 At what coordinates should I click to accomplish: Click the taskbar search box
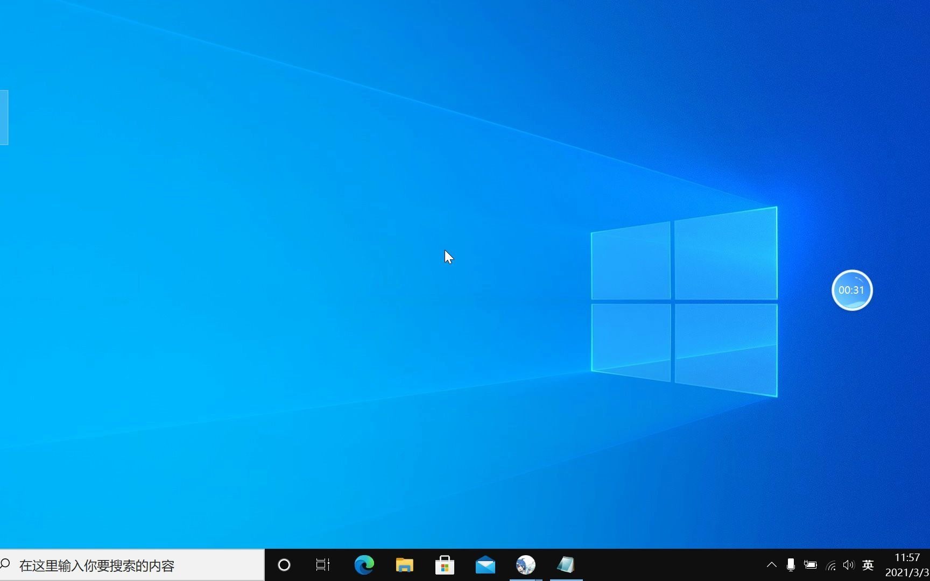[132, 565]
